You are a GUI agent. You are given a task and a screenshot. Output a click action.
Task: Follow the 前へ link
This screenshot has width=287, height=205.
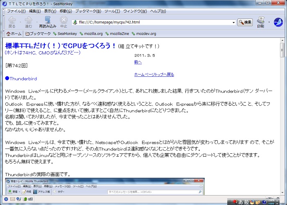click(x=138, y=62)
